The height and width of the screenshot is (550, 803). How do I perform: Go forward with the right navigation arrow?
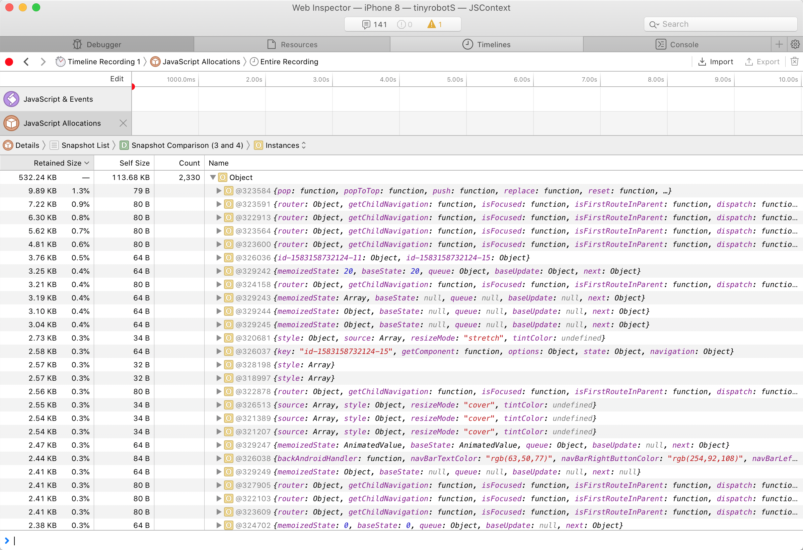tap(43, 62)
